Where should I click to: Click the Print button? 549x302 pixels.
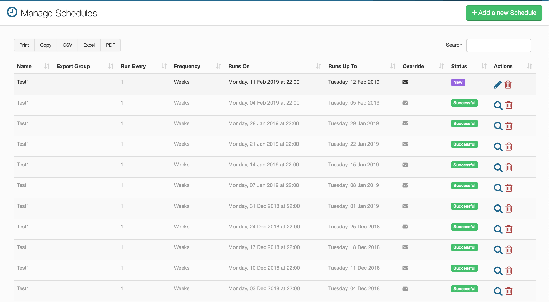[24, 45]
